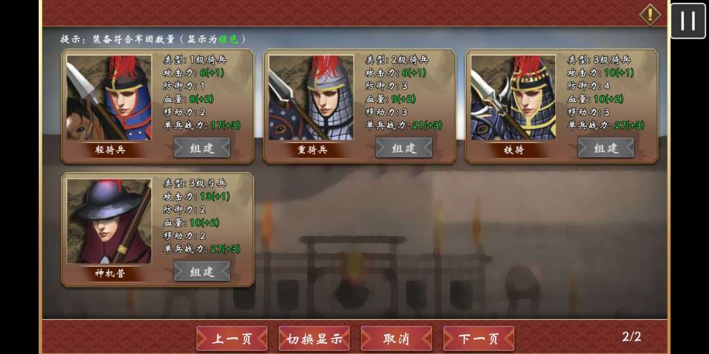709x354 pixels.
Task: Click 组建 button for 轻骑兵
Action: pos(202,147)
